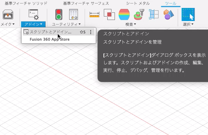Screen dimensions: 208x135
Task: Click the Section Analysis icon
Action: tap(154, 14)
